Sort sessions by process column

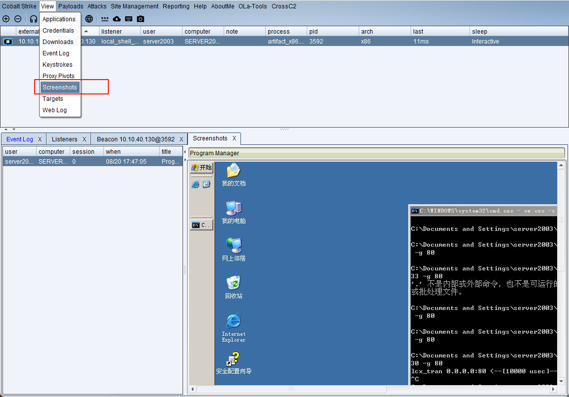pyautogui.click(x=286, y=32)
